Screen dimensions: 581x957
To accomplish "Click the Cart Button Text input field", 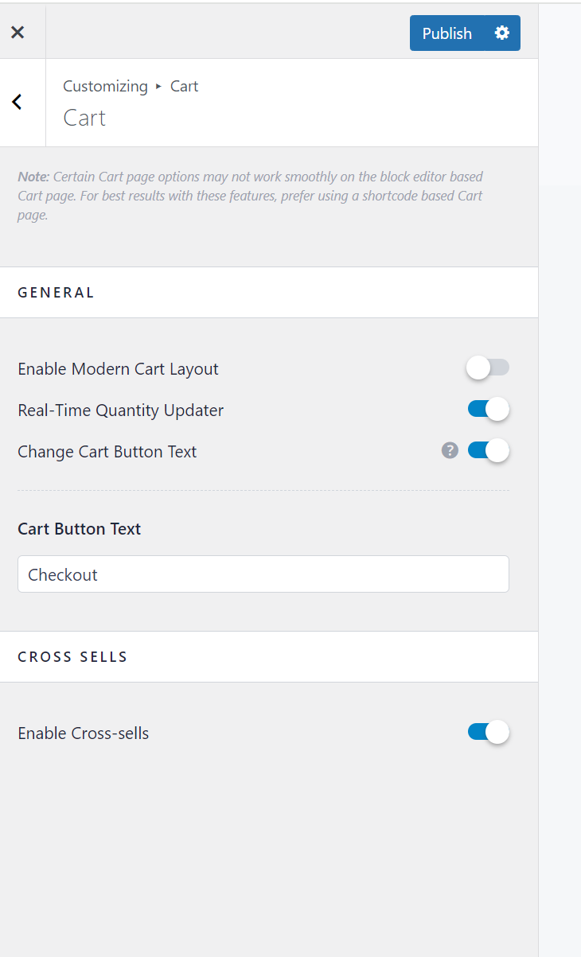I will [x=263, y=574].
